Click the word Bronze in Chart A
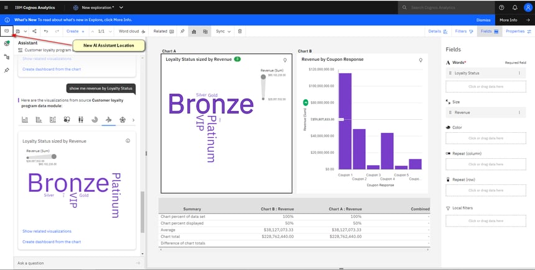 click(x=211, y=104)
